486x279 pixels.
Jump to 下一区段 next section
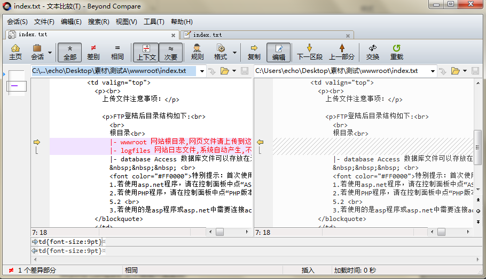[x=310, y=52]
